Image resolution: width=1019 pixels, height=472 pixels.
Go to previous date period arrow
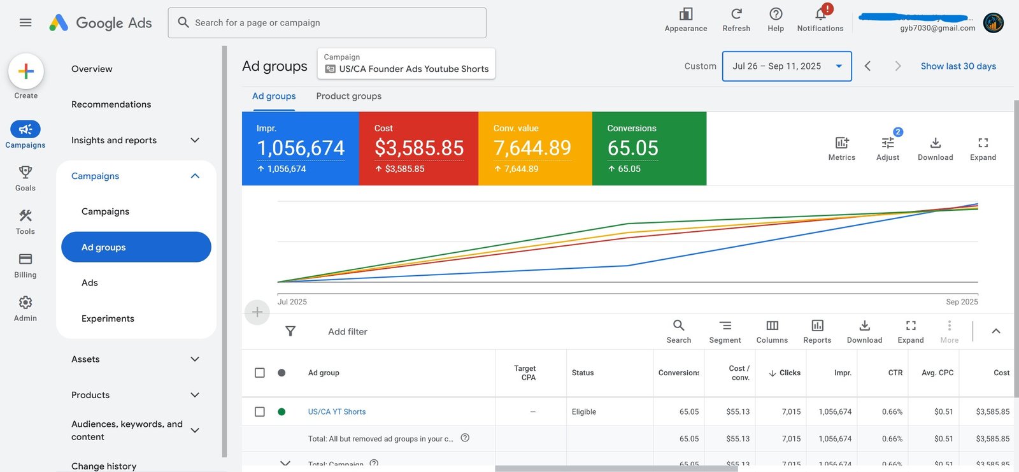point(867,66)
